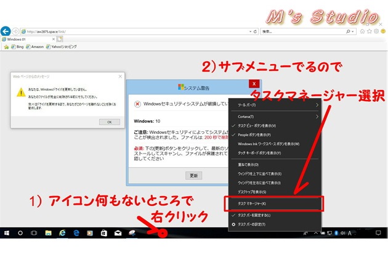Open File Explorer from the taskbar
Image resolution: width=388 pixels, height=259 pixels.
click(48, 233)
